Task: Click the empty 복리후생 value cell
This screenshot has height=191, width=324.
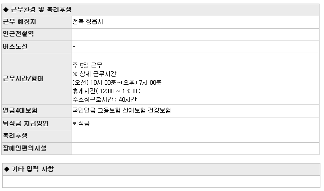Action: [x=195, y=136]
